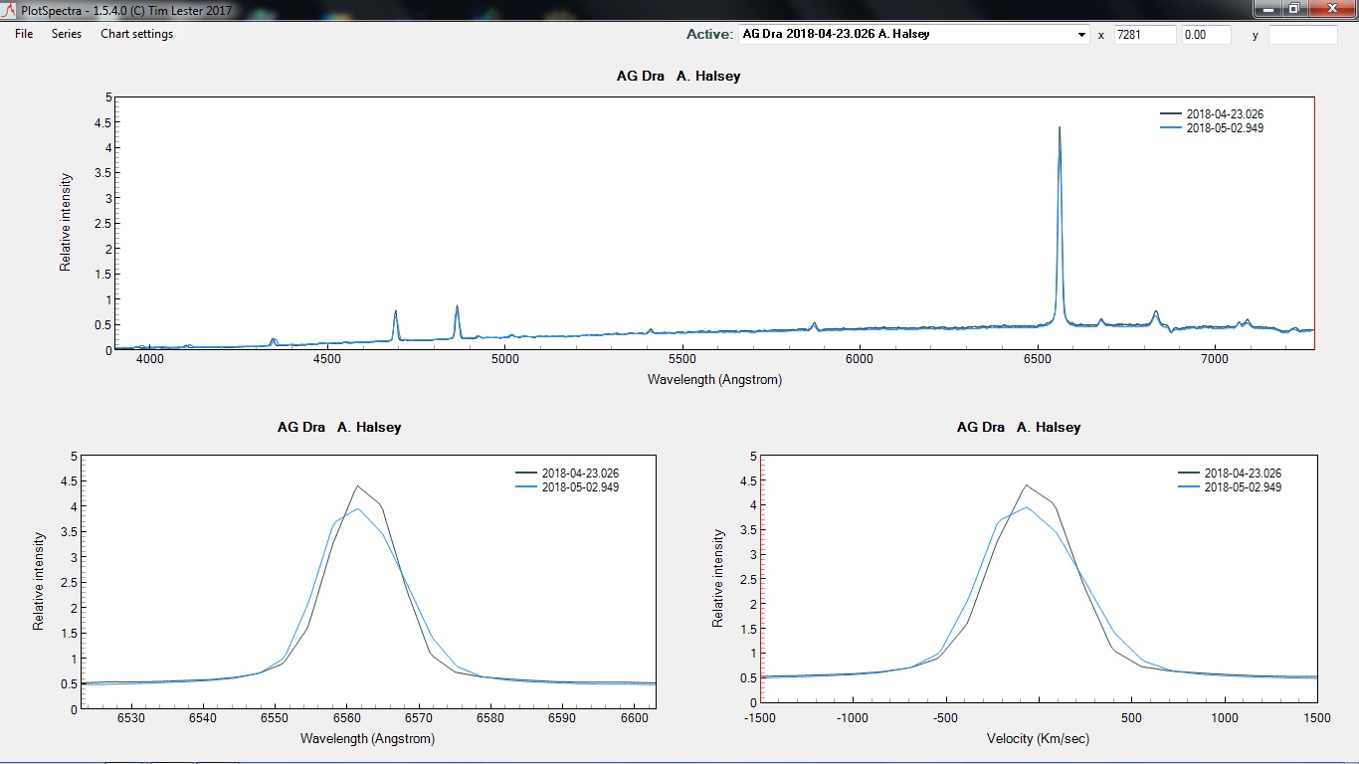Click the x wavelength field showing 7281
Viewport: 1359px width, 764px height.
[1144, 35]
